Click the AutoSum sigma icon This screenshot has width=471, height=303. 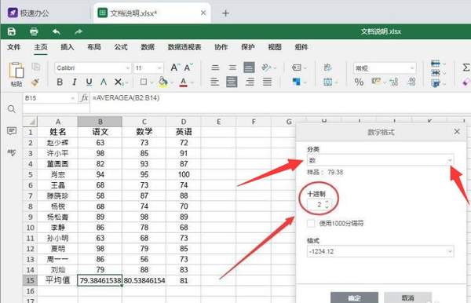tap(466, 68)
